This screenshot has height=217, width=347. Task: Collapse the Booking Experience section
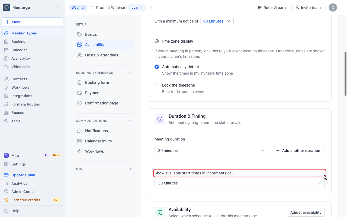click(x=130, y=73)
